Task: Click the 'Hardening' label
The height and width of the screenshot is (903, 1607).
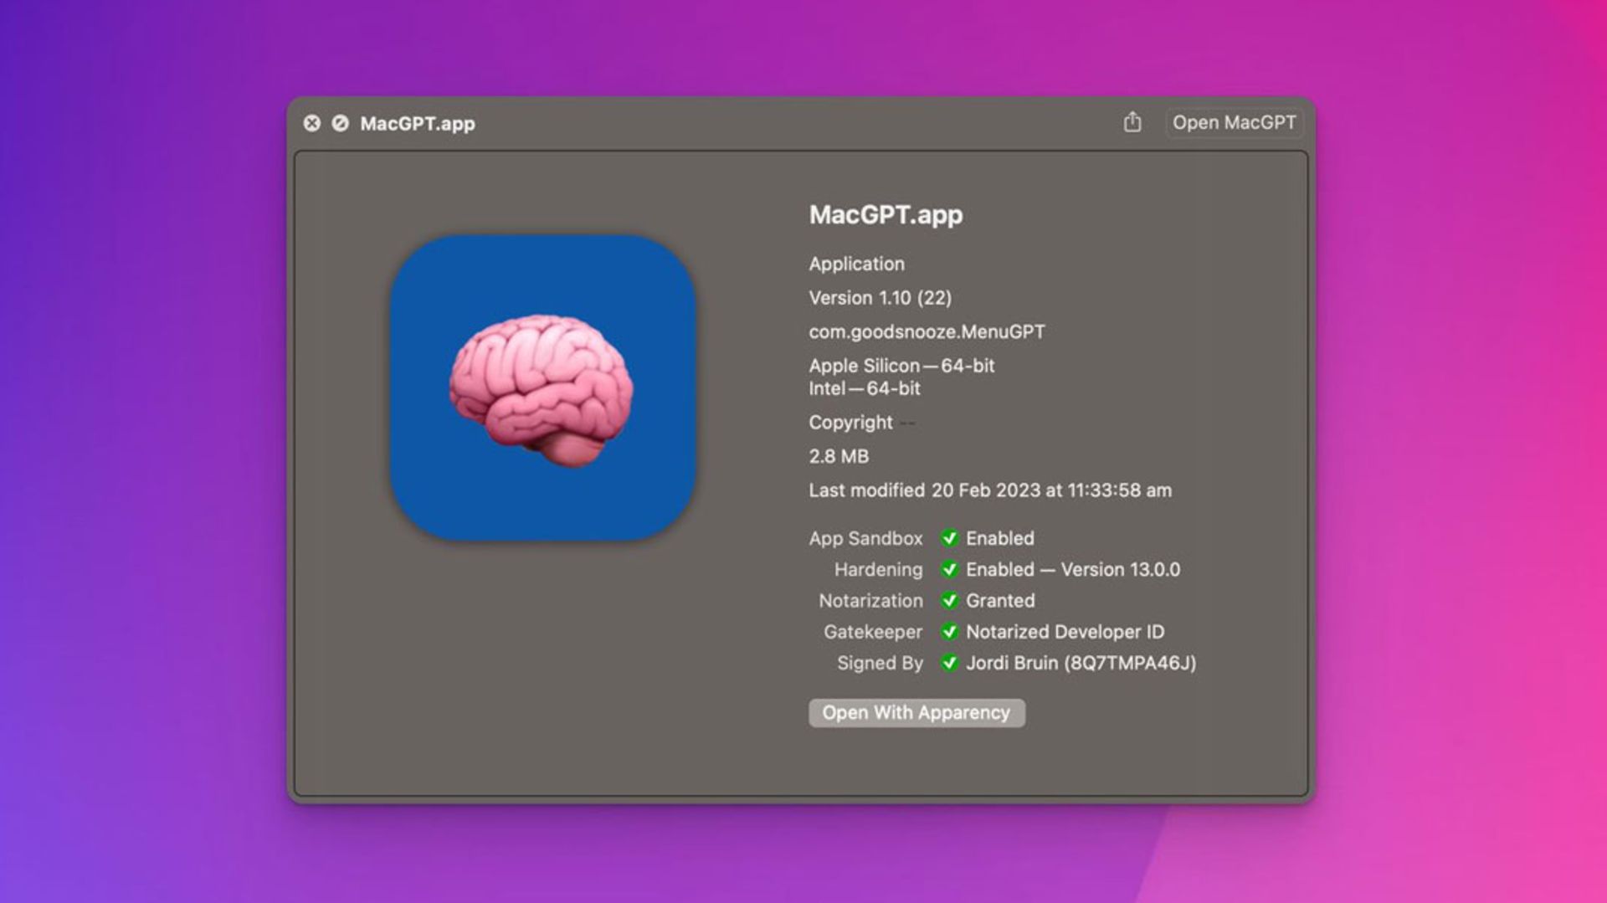Action: [878, 570]
